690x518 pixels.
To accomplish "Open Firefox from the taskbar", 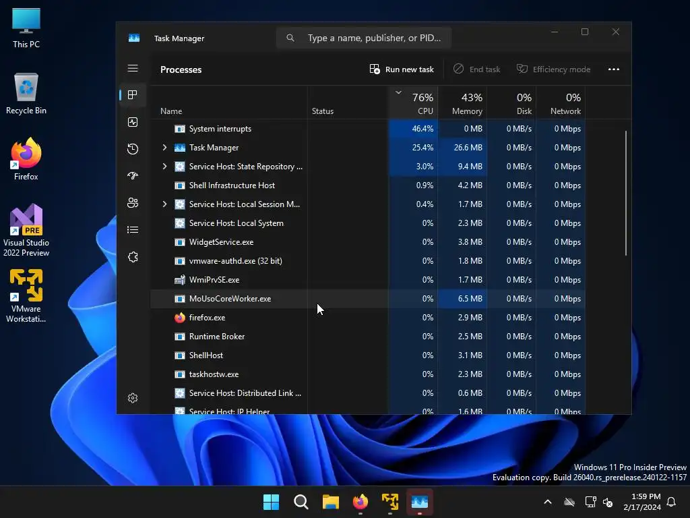I will [360, 502].
